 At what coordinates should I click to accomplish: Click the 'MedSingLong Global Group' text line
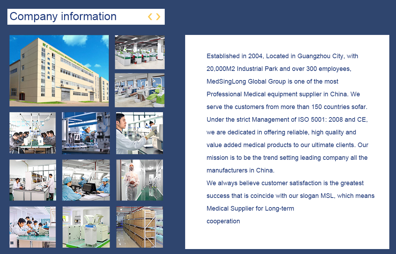pyautogui.click(x=272, y=81)
